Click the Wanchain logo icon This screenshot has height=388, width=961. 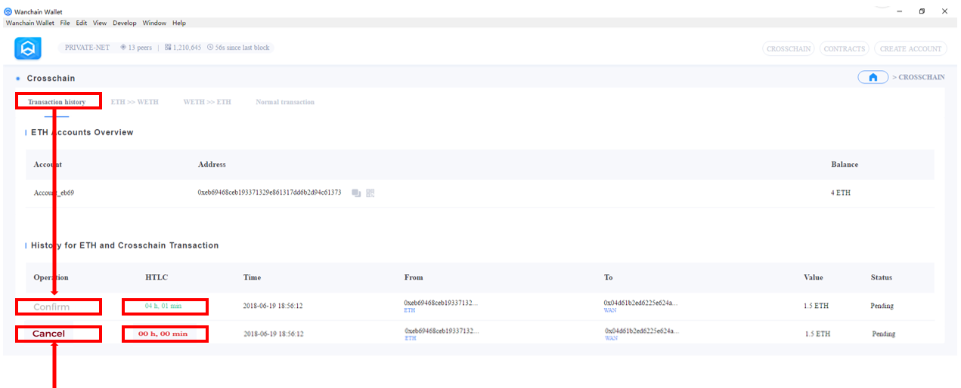[x=28, y=48]
